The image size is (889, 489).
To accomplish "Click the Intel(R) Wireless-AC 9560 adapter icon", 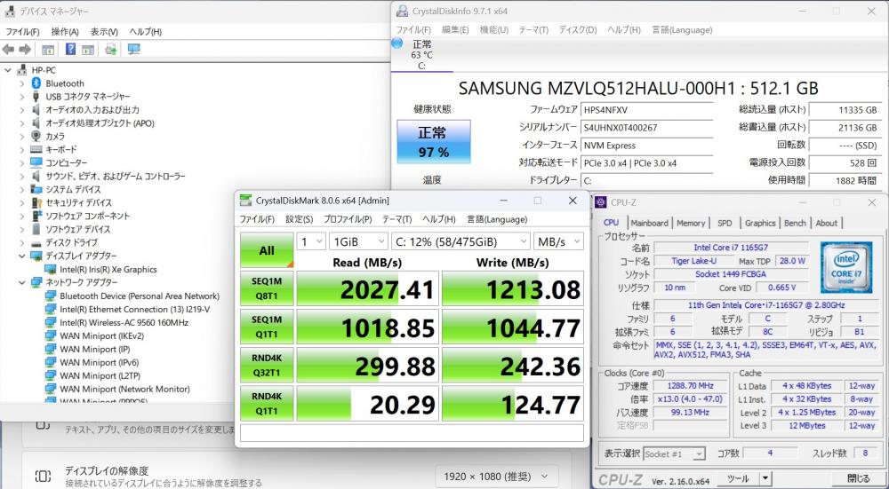I will [x=51, y=323].
